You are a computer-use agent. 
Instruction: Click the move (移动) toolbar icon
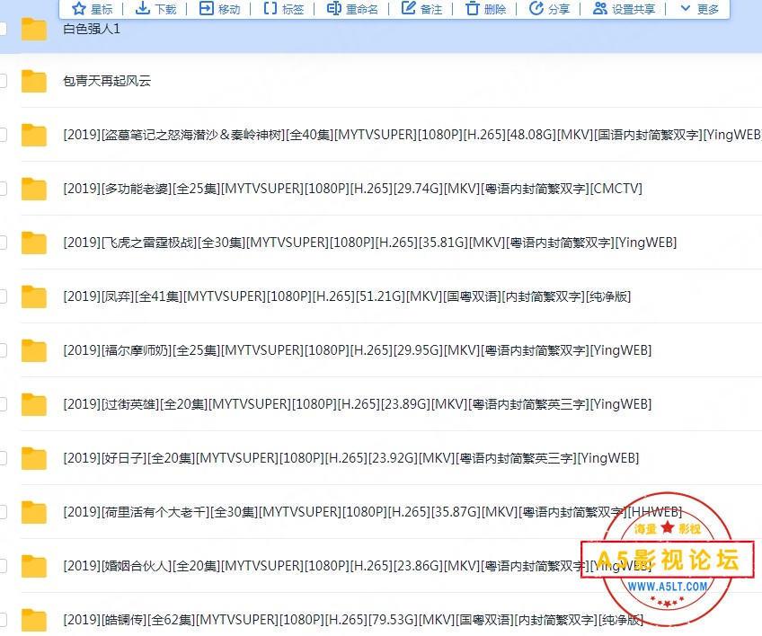coord(207,8)
